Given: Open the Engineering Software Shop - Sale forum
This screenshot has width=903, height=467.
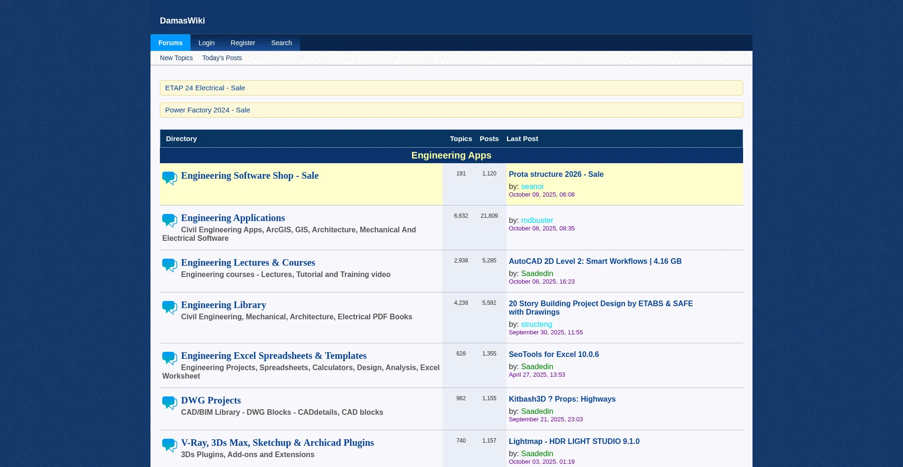Looking at the screenshot, I should pyautogui.click(x=250, y=175).
